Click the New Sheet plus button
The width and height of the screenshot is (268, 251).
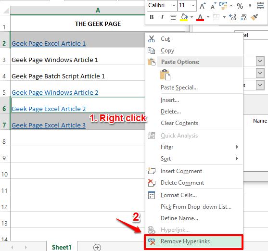(97, 247)
